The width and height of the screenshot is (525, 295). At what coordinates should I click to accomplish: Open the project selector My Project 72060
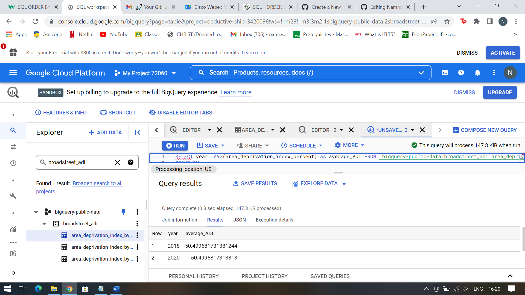pos(145,73)
